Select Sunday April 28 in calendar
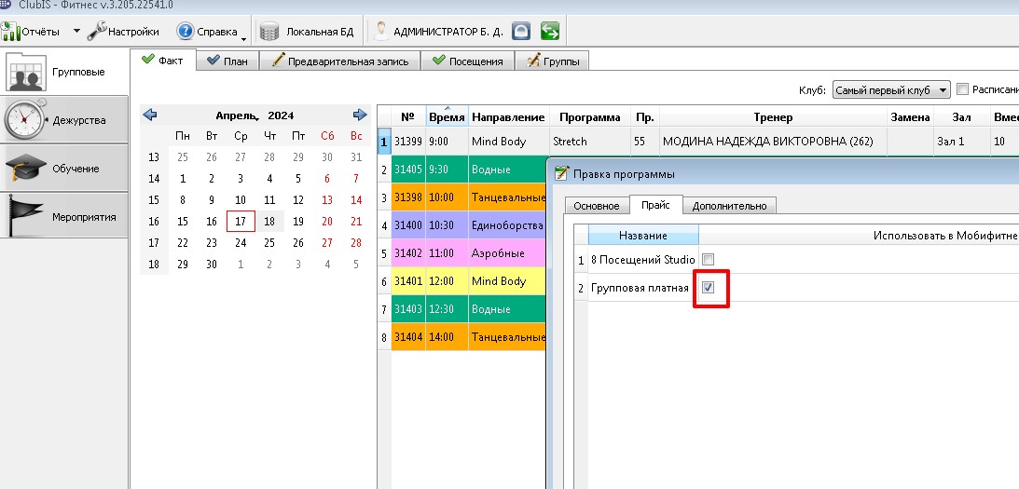The width and height of the screenshot is (1019, 489). click(356, 243)
